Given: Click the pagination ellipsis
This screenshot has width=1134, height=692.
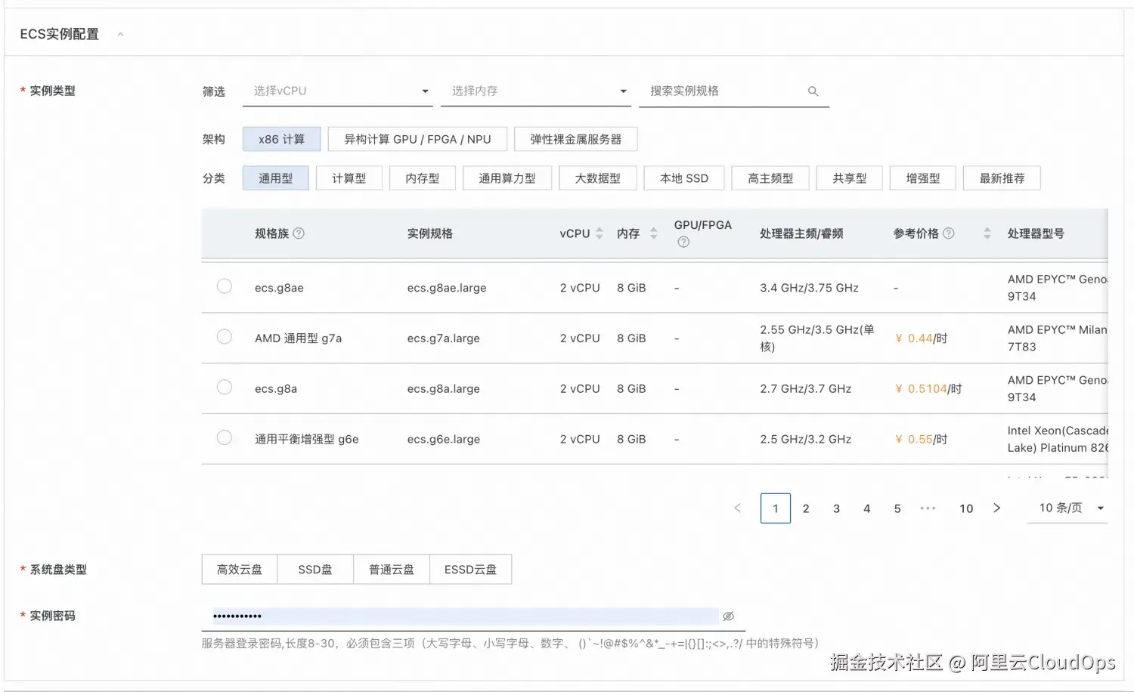Looking at the screenshot, I should pyautogui.click(x=928, y=508).
